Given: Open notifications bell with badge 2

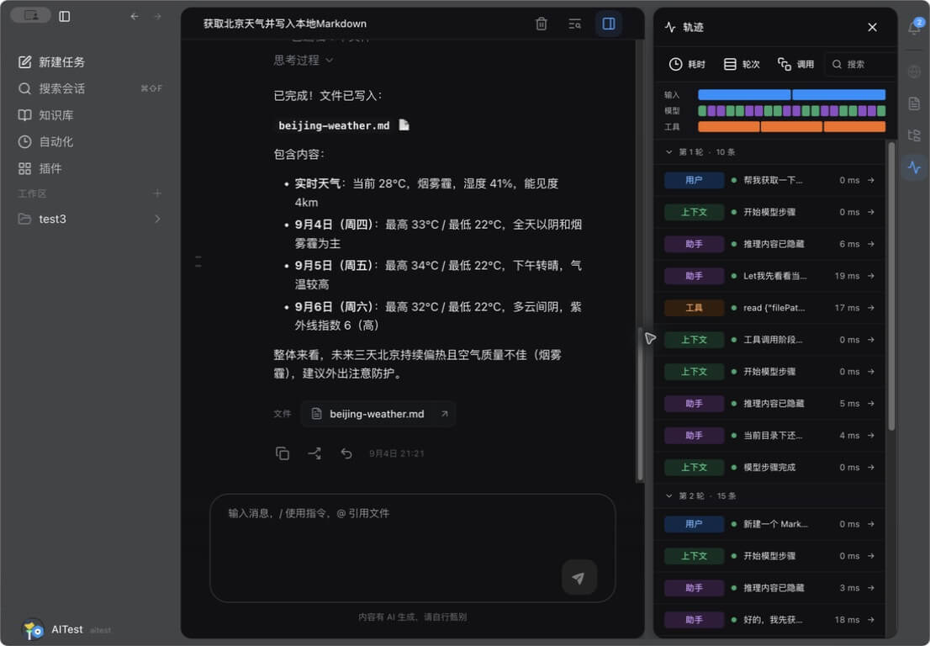Looking at the screenshot, I should tap(915, 27).
